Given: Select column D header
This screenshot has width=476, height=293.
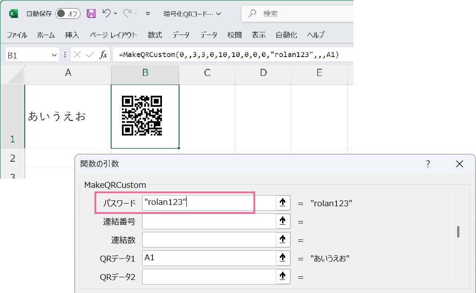Looking at the screenshot, I should coord(263,73).
